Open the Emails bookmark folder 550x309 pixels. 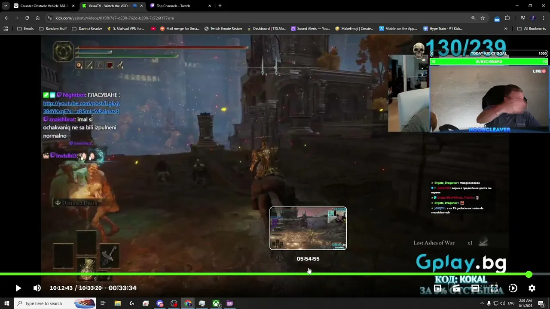pos(25,29)
